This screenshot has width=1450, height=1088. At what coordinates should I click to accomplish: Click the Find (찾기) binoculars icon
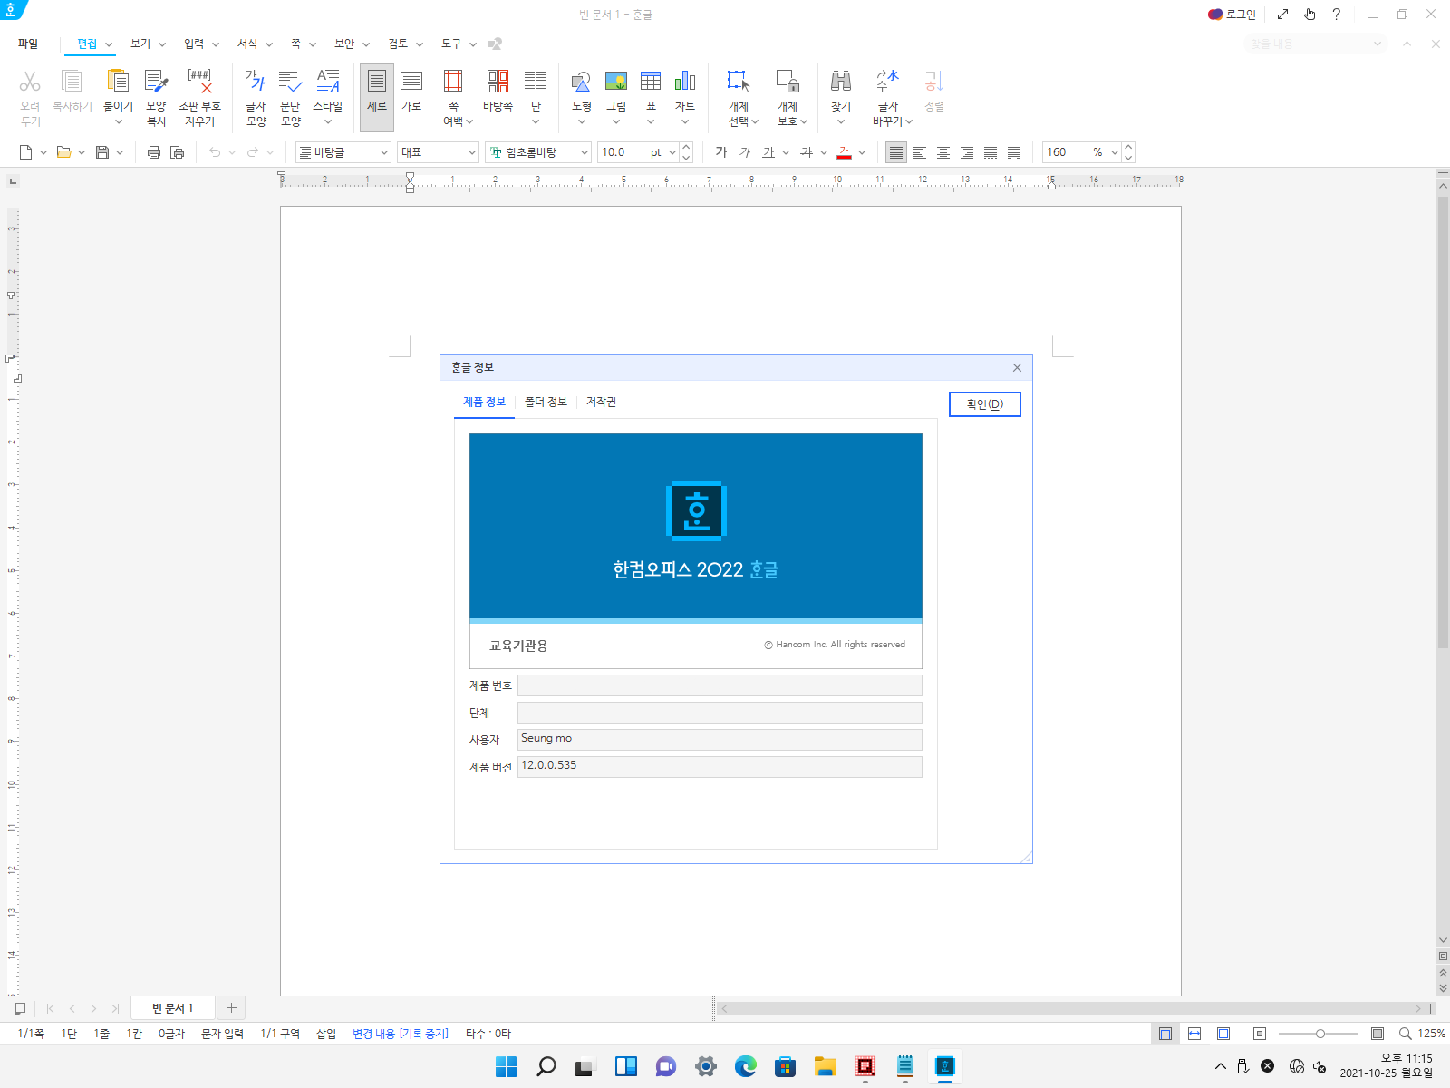coord(841,82)
